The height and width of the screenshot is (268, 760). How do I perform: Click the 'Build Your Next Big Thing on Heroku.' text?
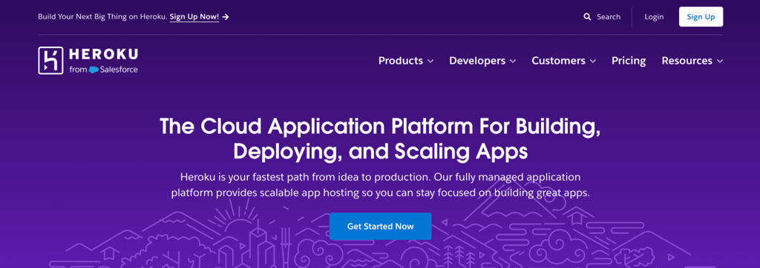[102, 17]
